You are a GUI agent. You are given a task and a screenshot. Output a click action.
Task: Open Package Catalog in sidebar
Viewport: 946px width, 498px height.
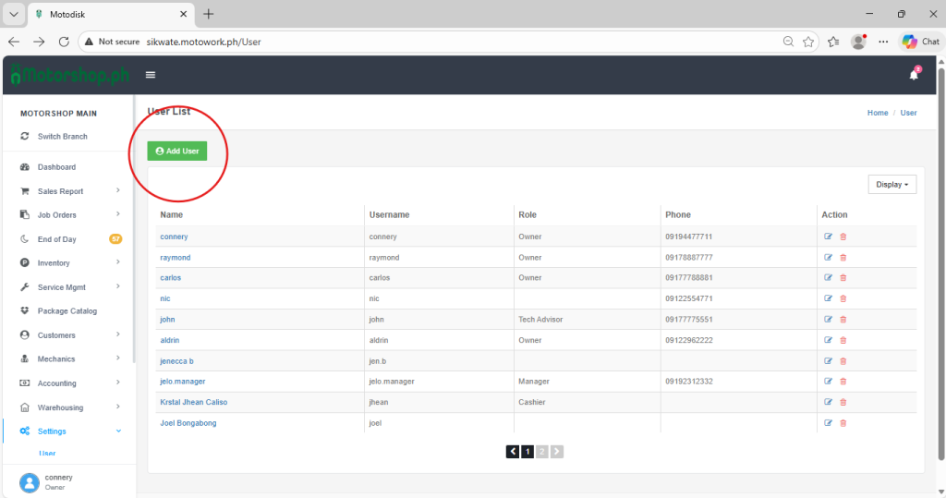[67, 311]
